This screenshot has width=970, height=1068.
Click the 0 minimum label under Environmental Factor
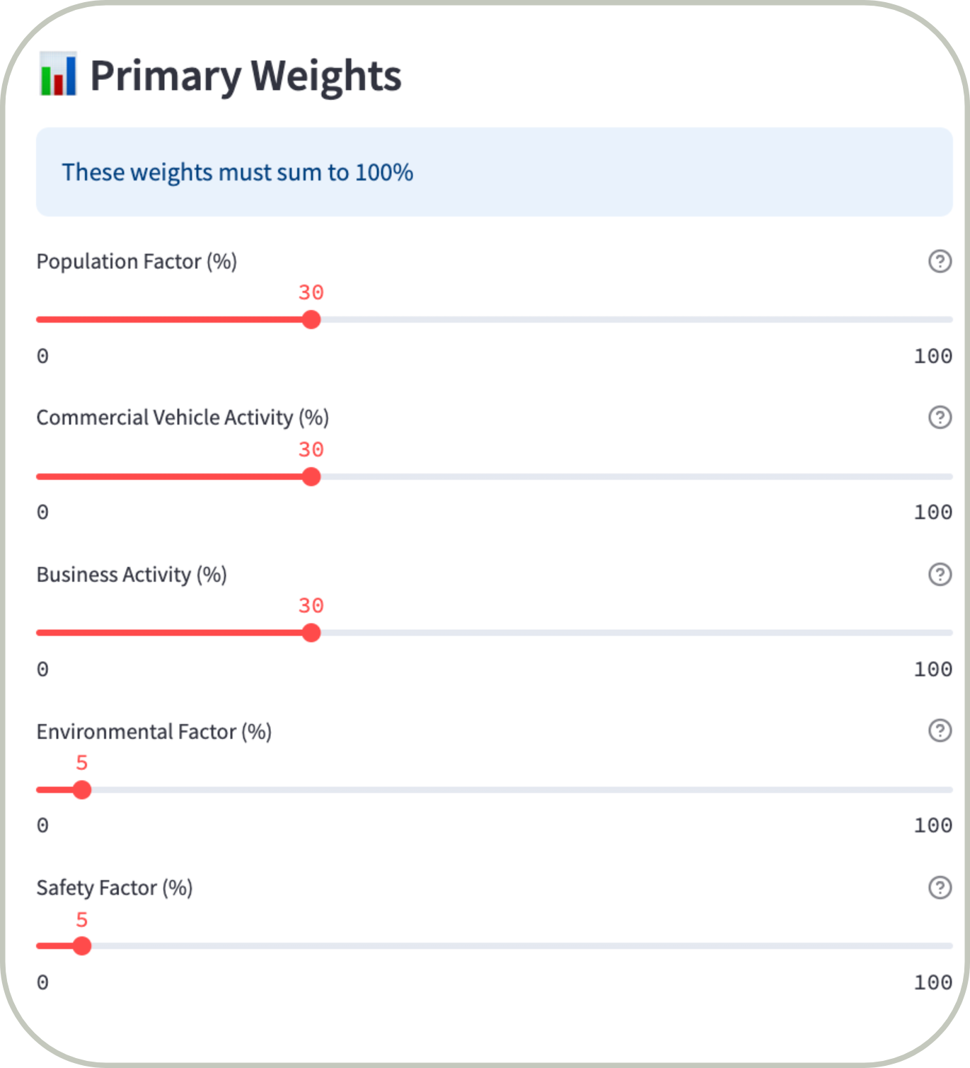pyautogui.click(x=43, y=825)
